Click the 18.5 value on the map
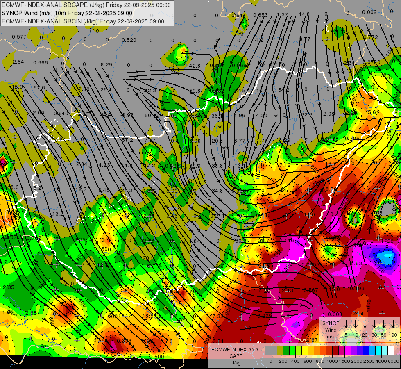The height and width of the screenshot is (369, 401). pos(148,316)
